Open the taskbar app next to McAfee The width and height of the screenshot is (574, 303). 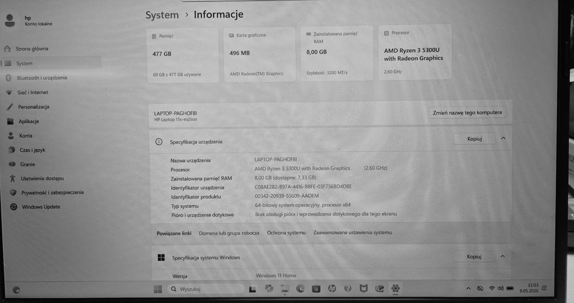pos(379,288)
